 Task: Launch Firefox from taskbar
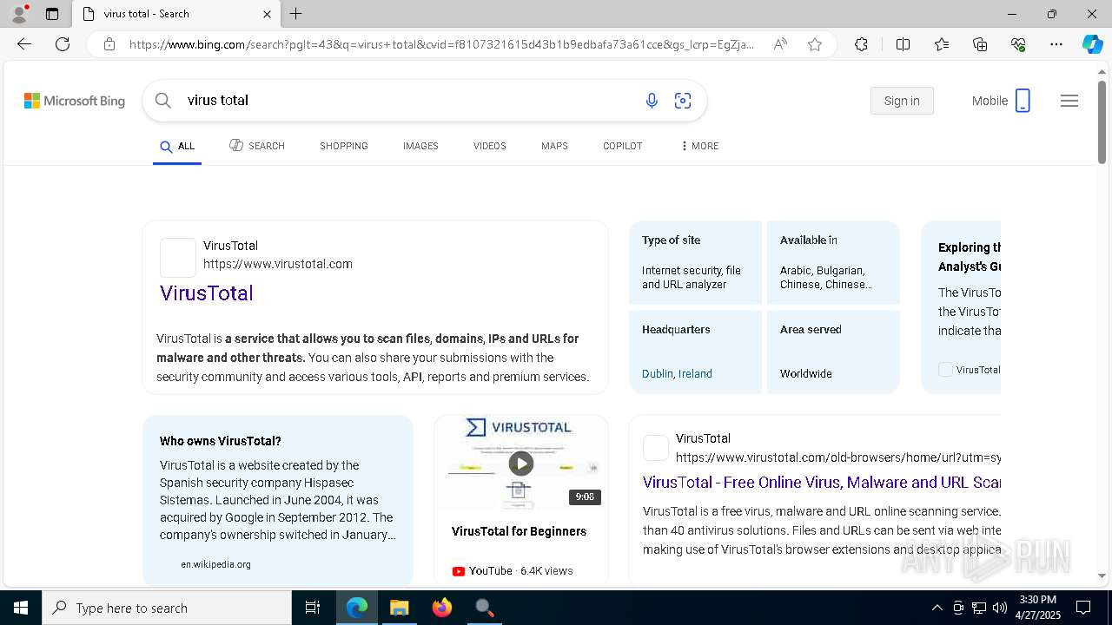(442, 608)
